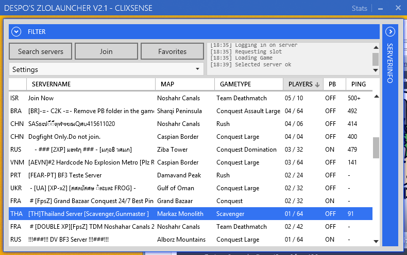Screen dimensions: 407x255
Task: Collapse the FILTER panel chevron icon
Action: tap(16, 32)
